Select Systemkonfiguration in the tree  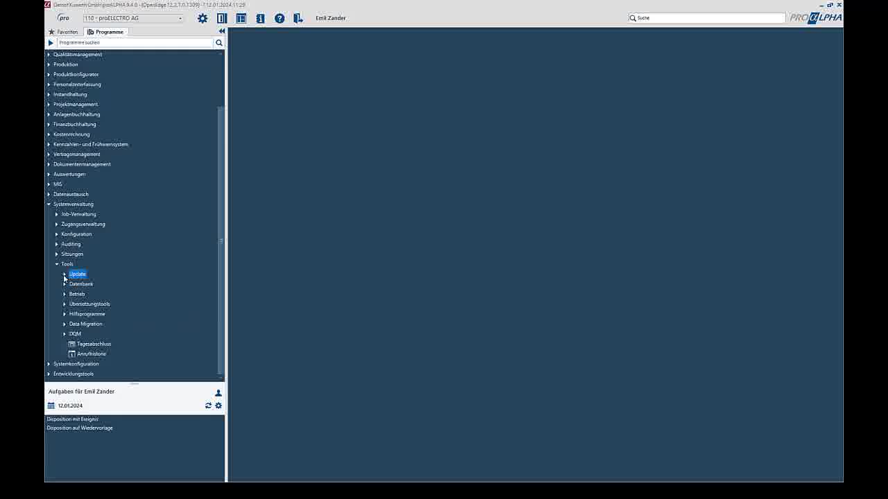click(76, 364)
